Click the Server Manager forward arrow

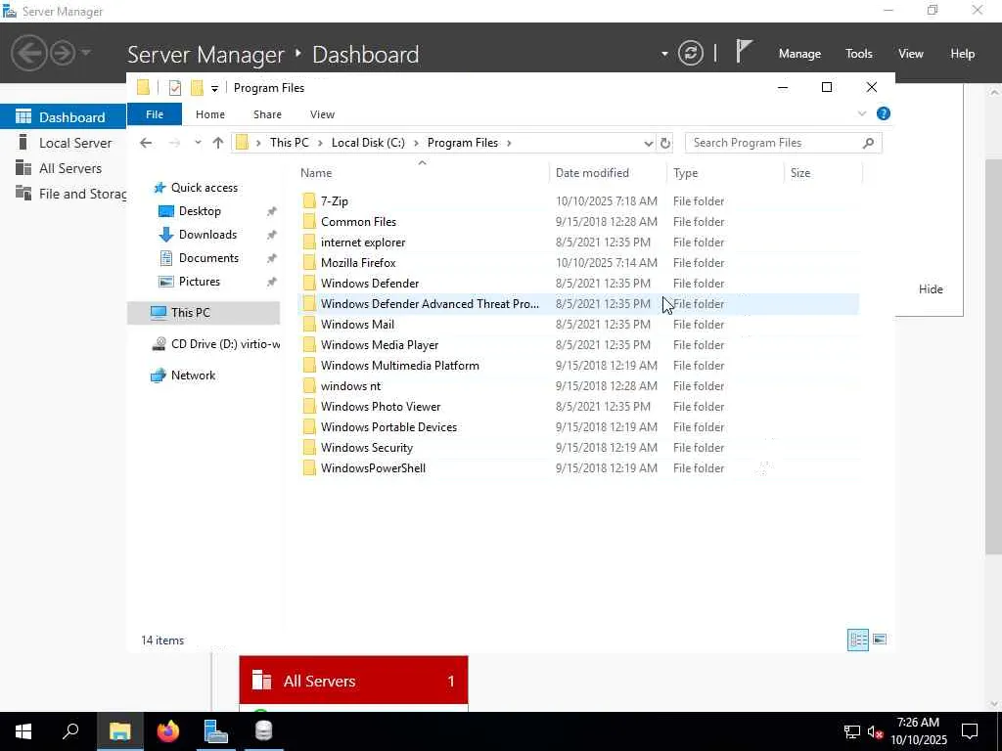tap(63, 53)
